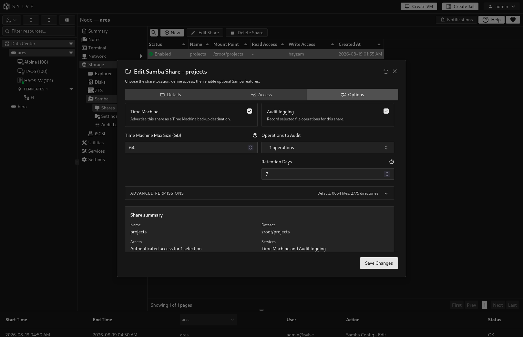Click the shares table search icon

(154, 33)
